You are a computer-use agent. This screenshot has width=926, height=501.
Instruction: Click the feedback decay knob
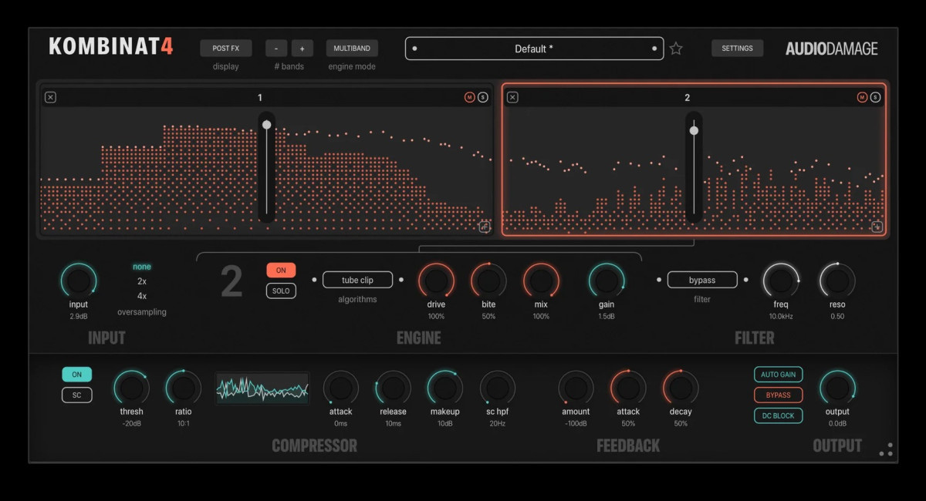tap(681, 388)
